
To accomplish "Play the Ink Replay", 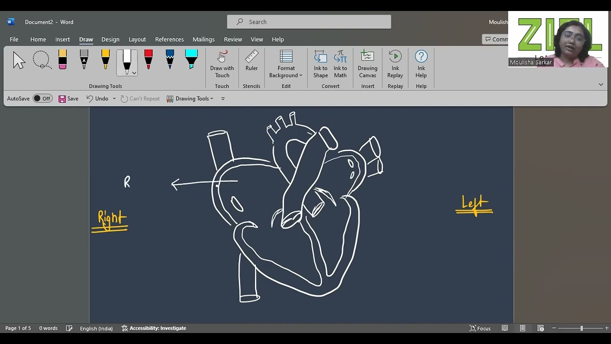I will pyautogui.click(x=395, y=64).
